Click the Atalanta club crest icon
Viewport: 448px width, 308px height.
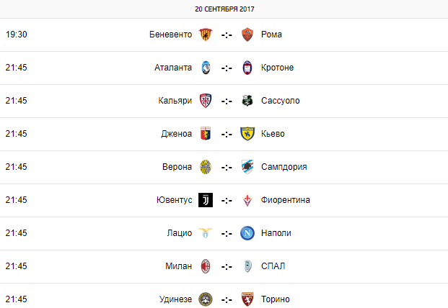pos(206,68)
